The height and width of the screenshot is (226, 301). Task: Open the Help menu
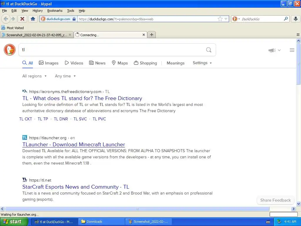point(82,11)
